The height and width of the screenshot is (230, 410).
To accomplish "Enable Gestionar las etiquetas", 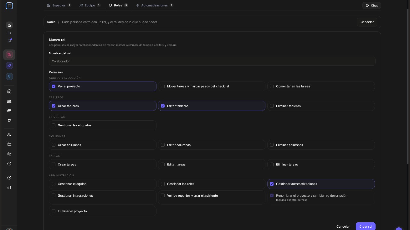I will coord(102,125).
